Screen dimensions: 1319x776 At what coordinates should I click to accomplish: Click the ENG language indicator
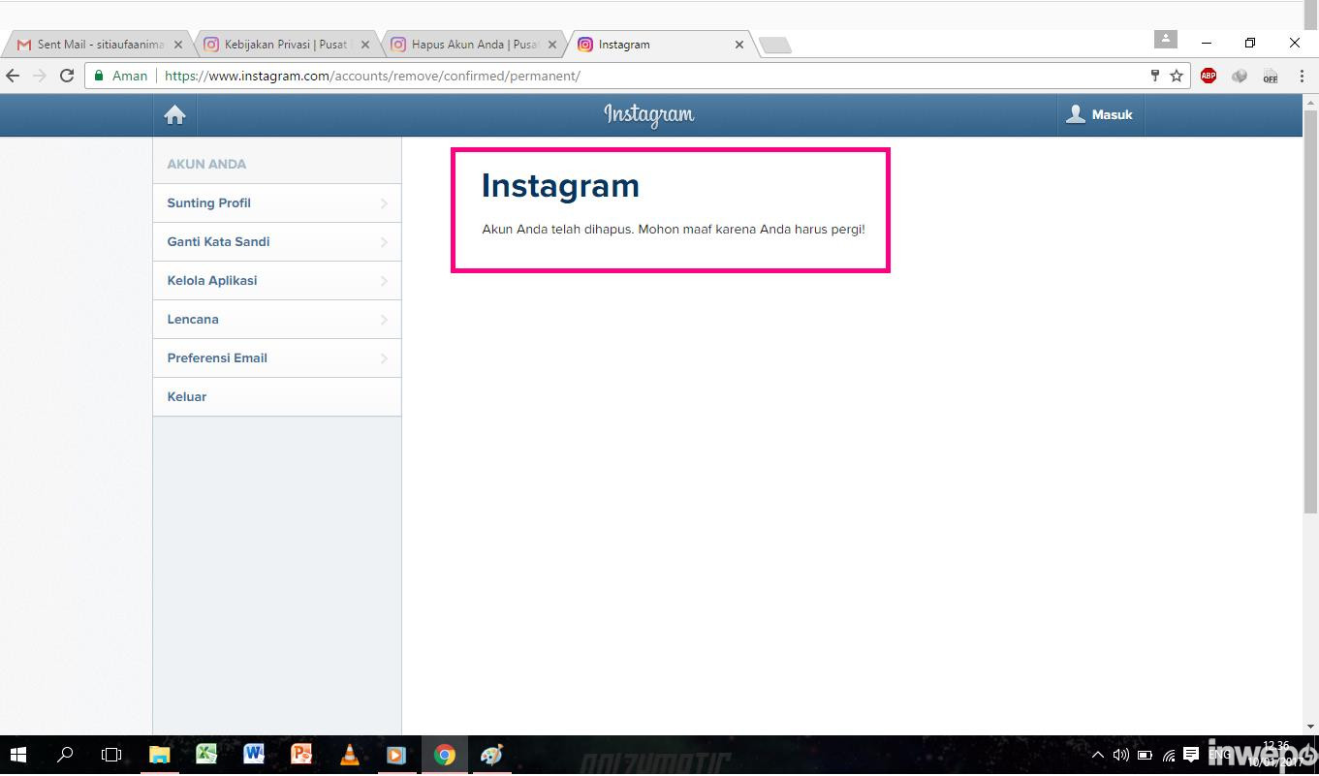[x=1220, y=755]
